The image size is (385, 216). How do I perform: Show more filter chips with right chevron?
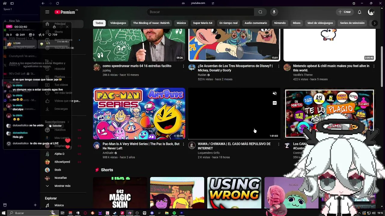coord(374,23)
